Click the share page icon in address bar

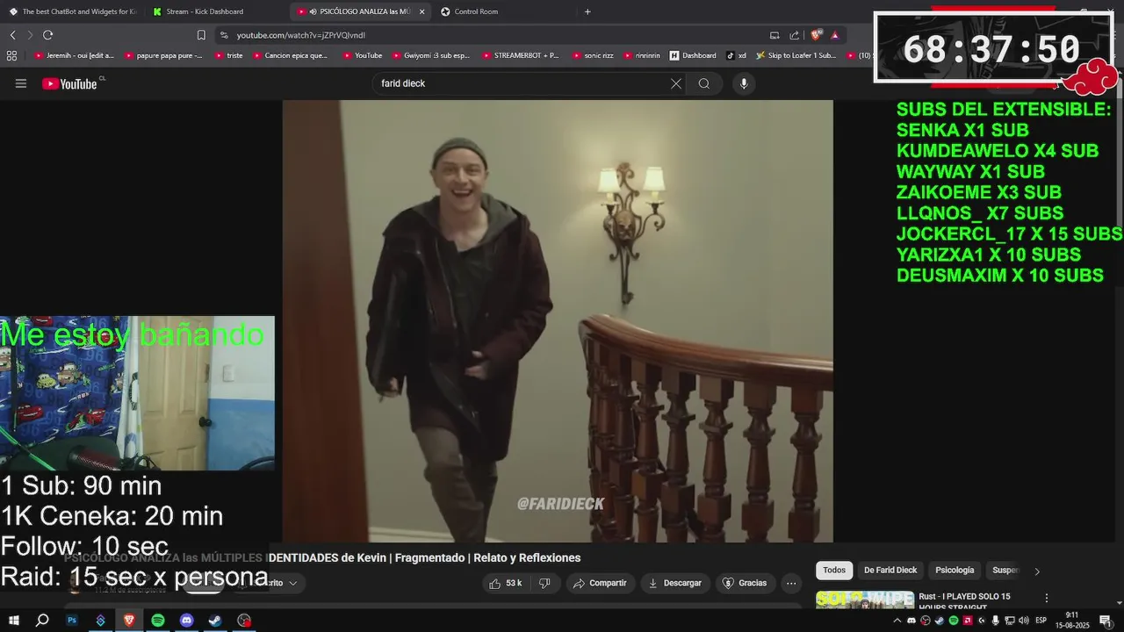(x=794, y=35)
